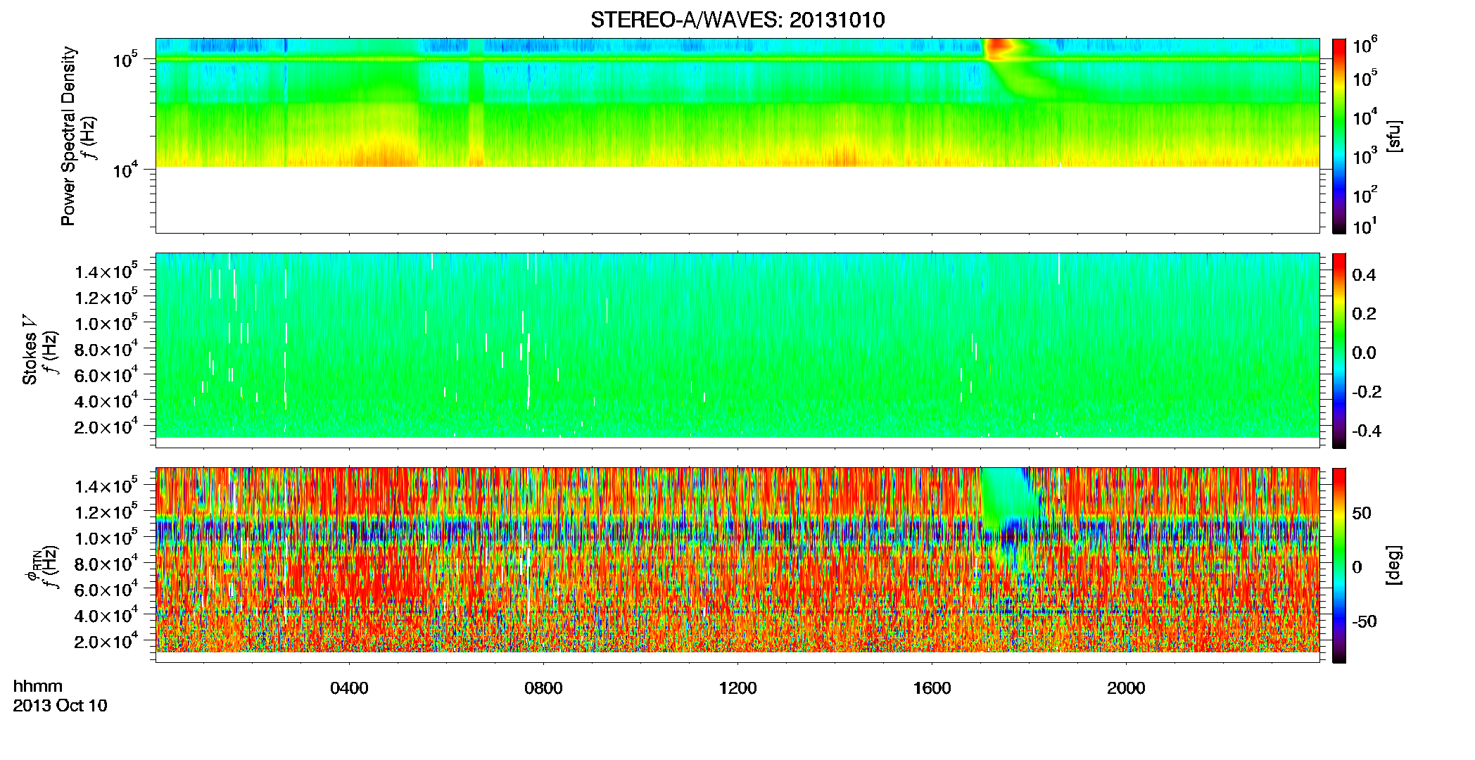Click the 1200 time axis label
The width and height of the screenshot is (1475, 760).
[x=737, y=688]
